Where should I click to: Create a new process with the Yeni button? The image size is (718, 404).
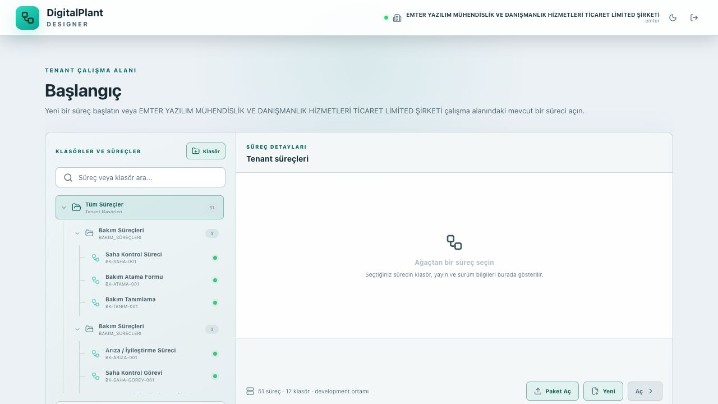[x=604, y=391]
